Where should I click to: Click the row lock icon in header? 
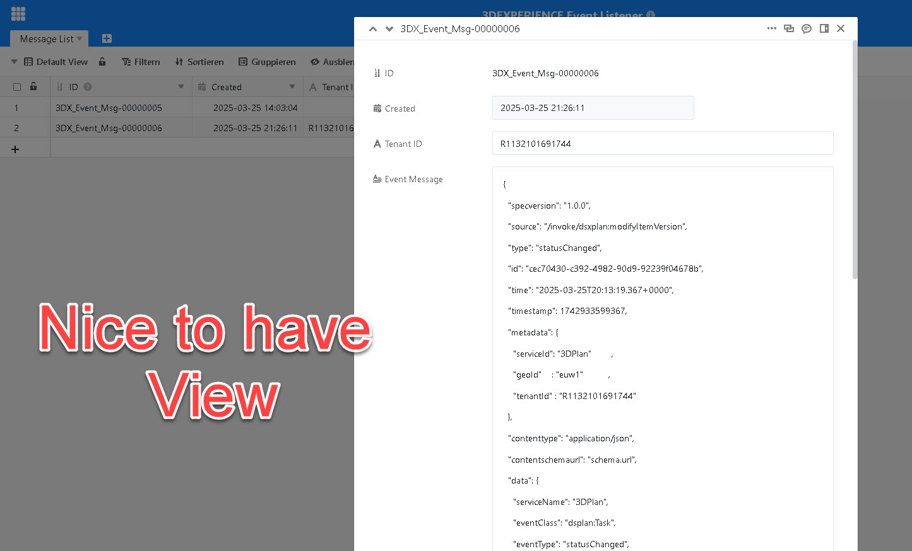[x=33, y=87]
